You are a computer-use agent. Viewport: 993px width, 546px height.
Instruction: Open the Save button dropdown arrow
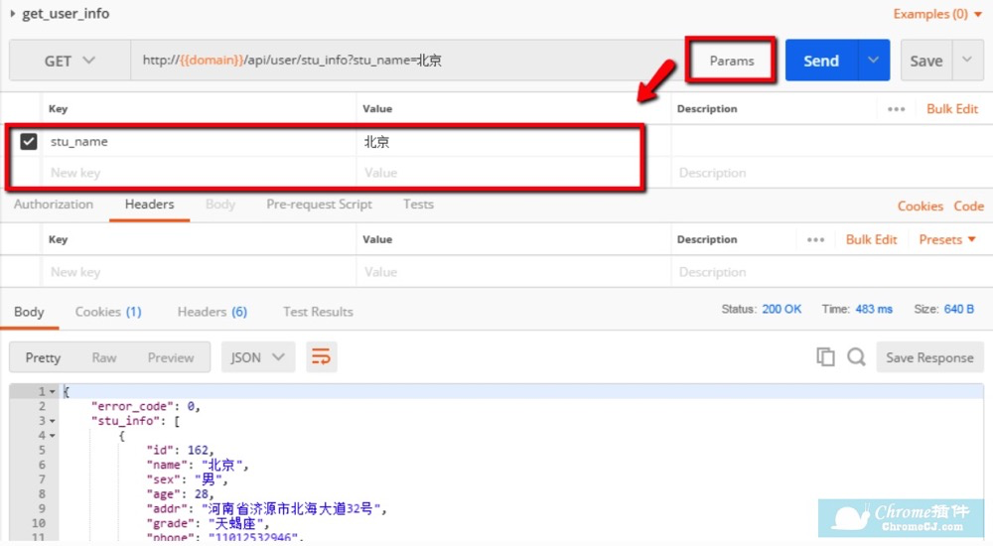pos(967,61)
